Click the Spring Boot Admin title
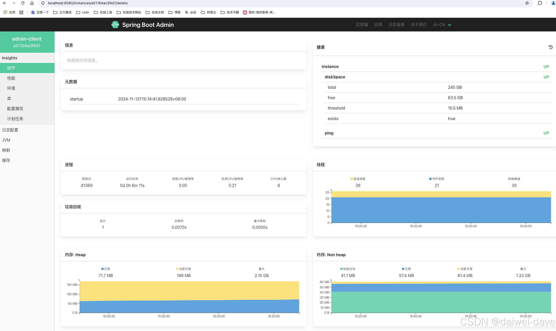This screenshot has width=556, height=331. (148, 25)
